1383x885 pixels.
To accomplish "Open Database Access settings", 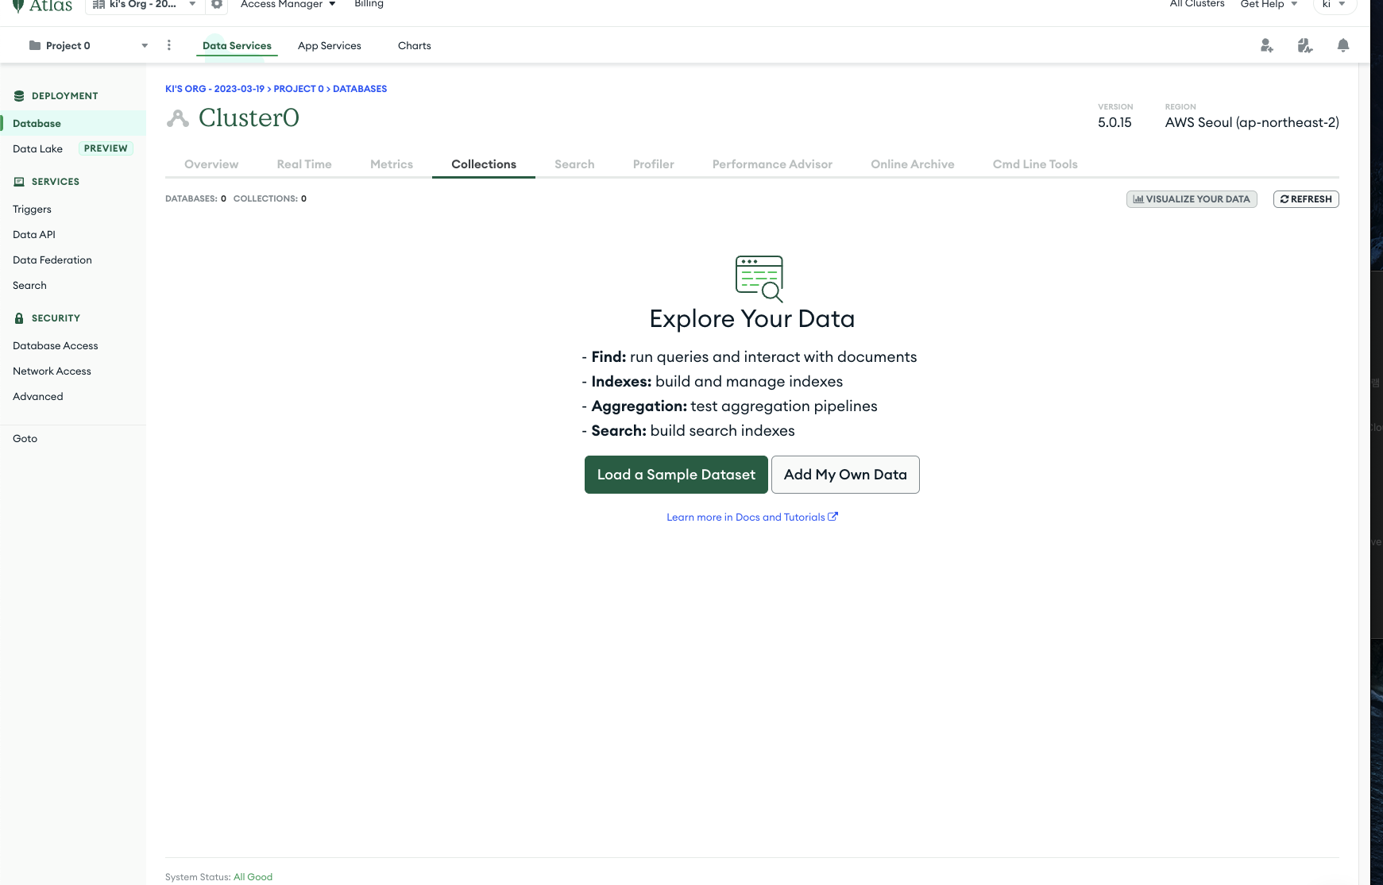I will tap(56, 345).
